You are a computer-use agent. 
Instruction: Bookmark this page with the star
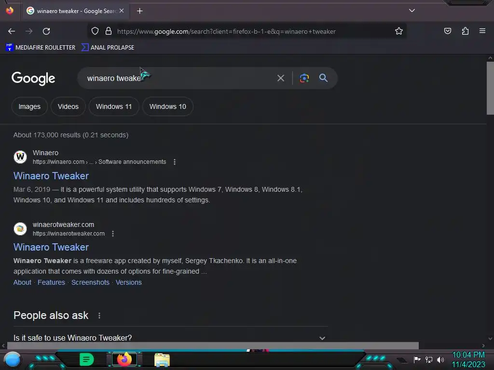(399, 31)
